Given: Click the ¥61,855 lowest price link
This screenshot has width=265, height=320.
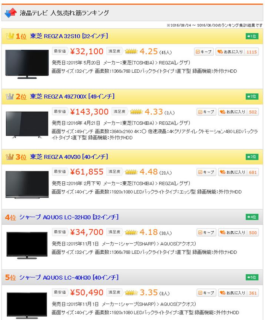Looking at the screenshot, I should pyautogui.click(x=87, y=172).
